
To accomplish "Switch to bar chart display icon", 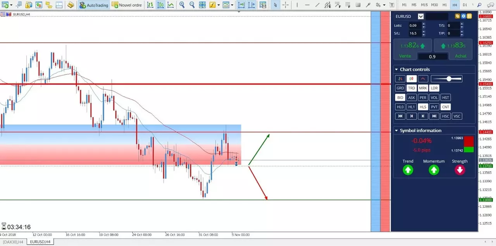I will coord(150,5).
